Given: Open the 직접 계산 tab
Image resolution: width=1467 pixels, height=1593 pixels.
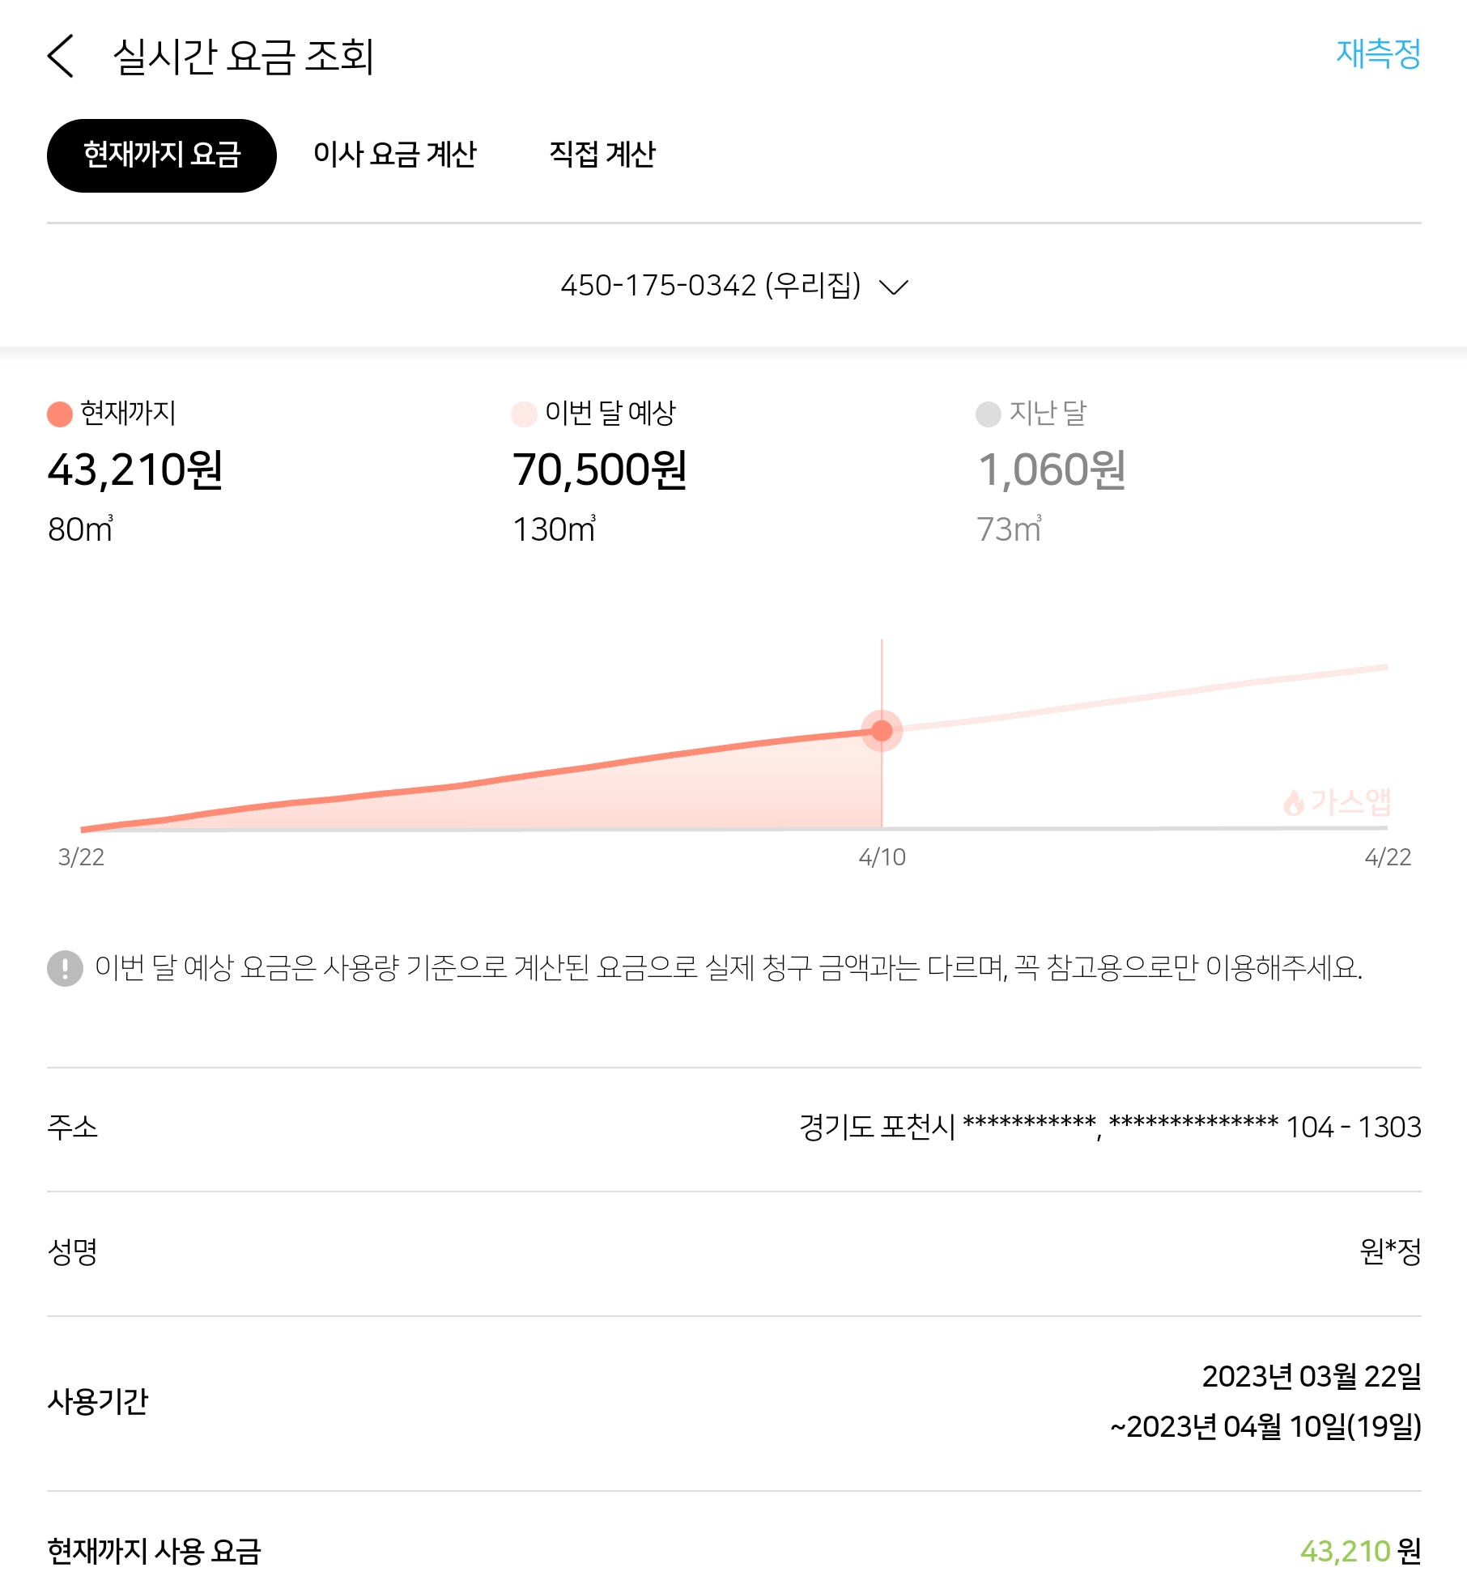Looking at the screenshot, I should pyautogui.click(x=602, y=155).
